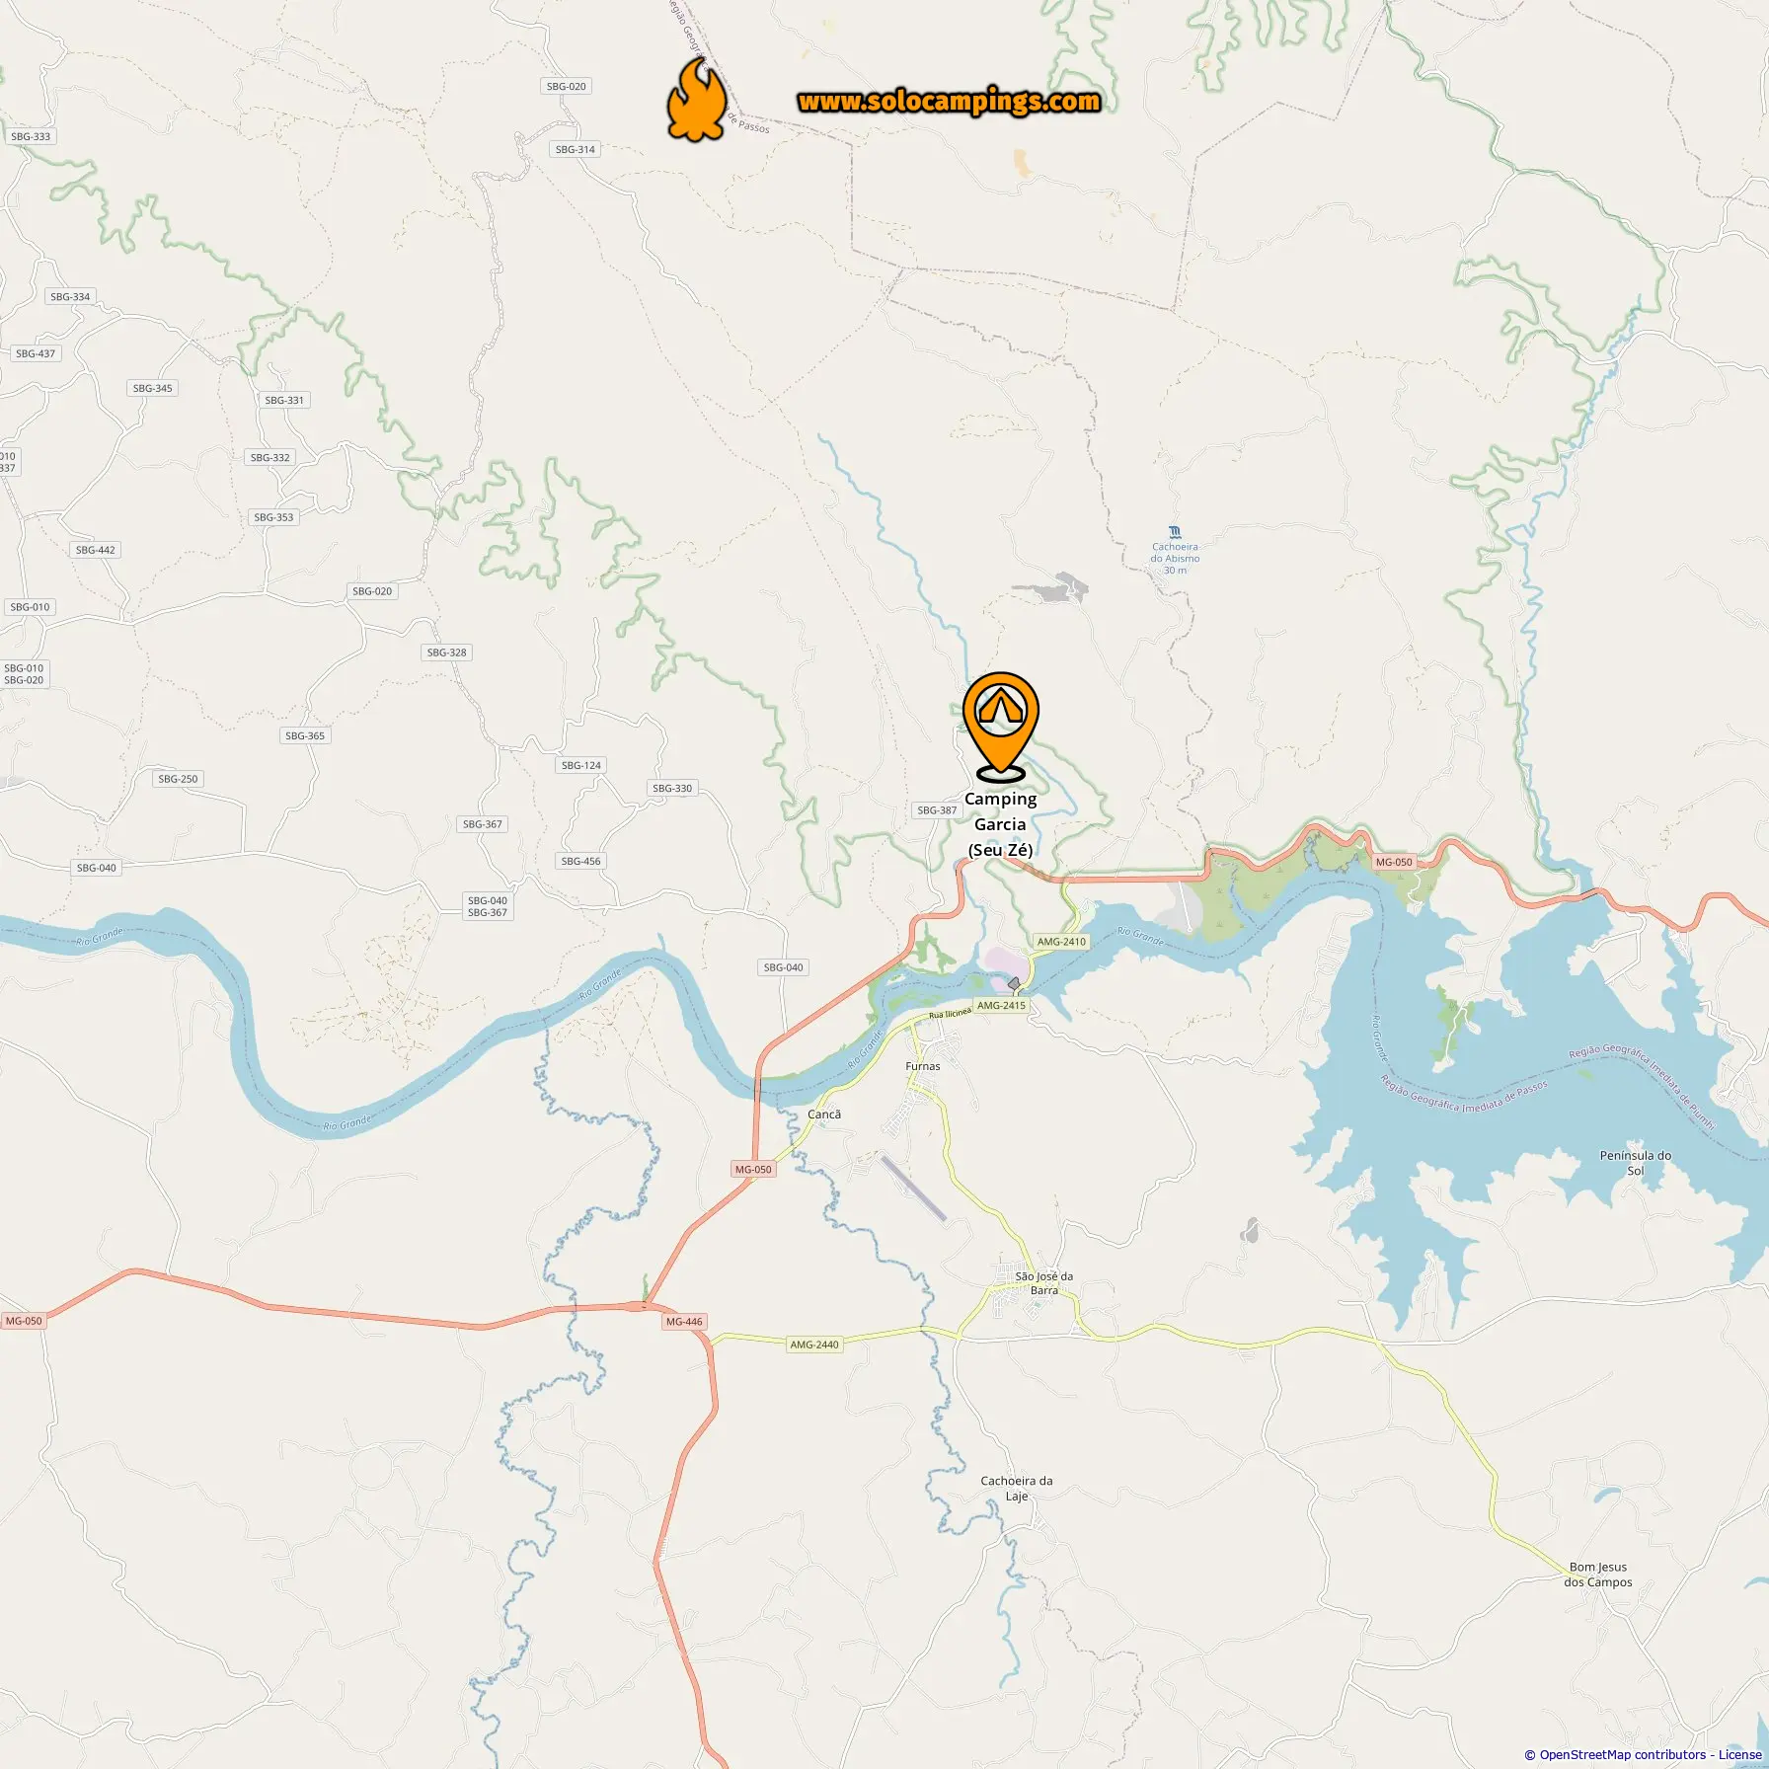Select the AMG-2440 road shield
Image resolution: width=1769 pixels, height=1769 pixels.
[x=813, y=1345]
